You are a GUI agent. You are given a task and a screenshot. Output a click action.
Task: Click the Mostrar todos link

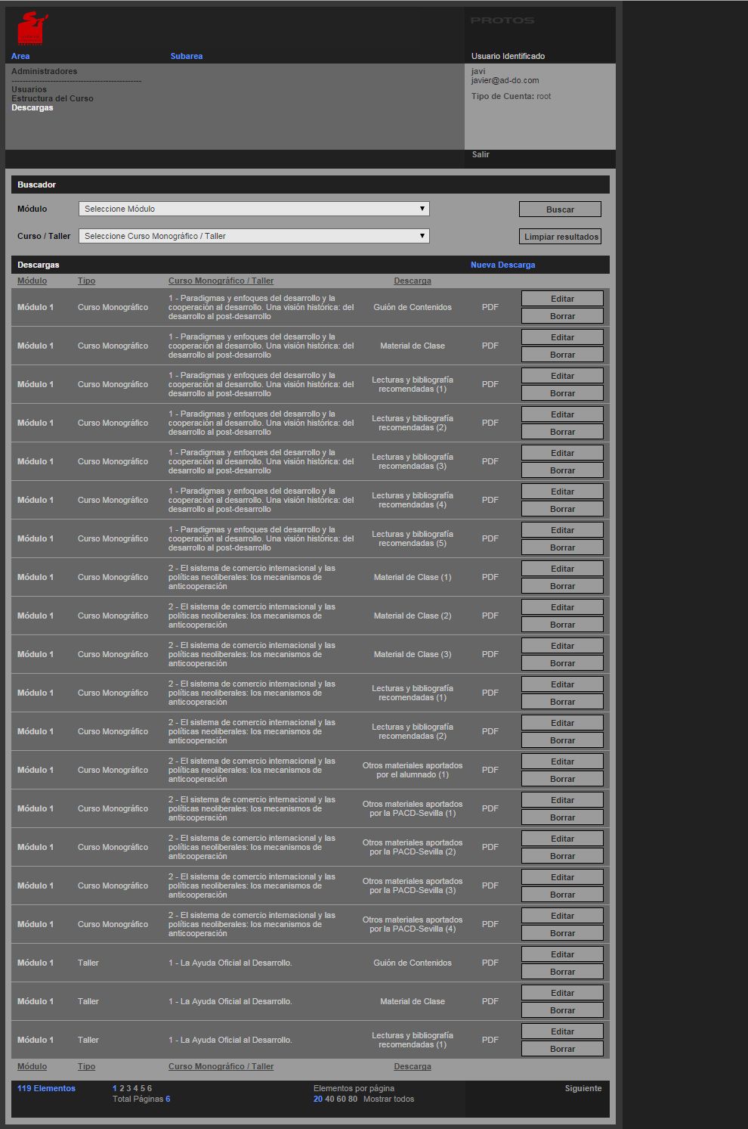[388, 1099]
